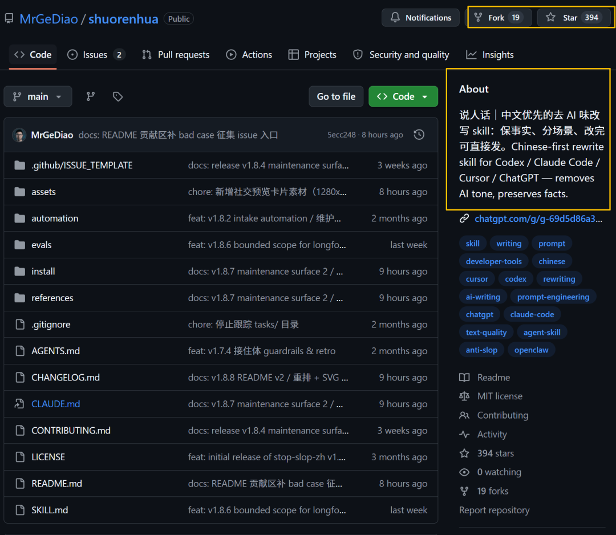Screen dimensions: 616x535
Task: Open .gitignore file
Action: coord(51,325)
